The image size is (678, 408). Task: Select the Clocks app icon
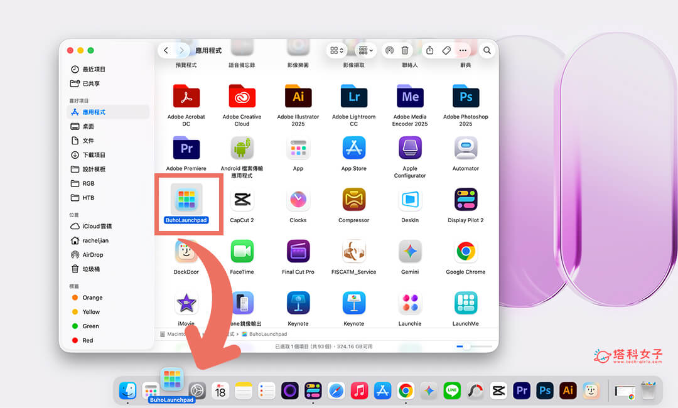click(298, 199)
